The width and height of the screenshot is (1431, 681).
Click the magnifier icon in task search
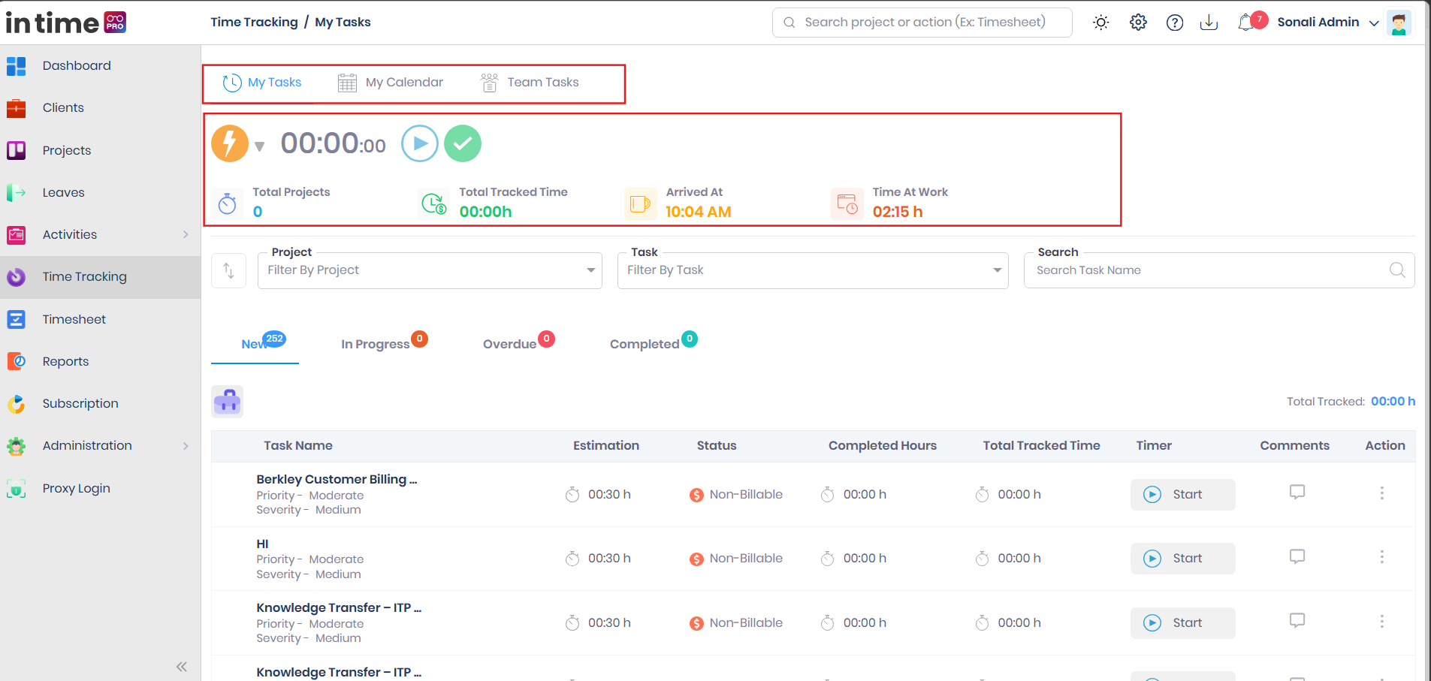[1397, 270]
